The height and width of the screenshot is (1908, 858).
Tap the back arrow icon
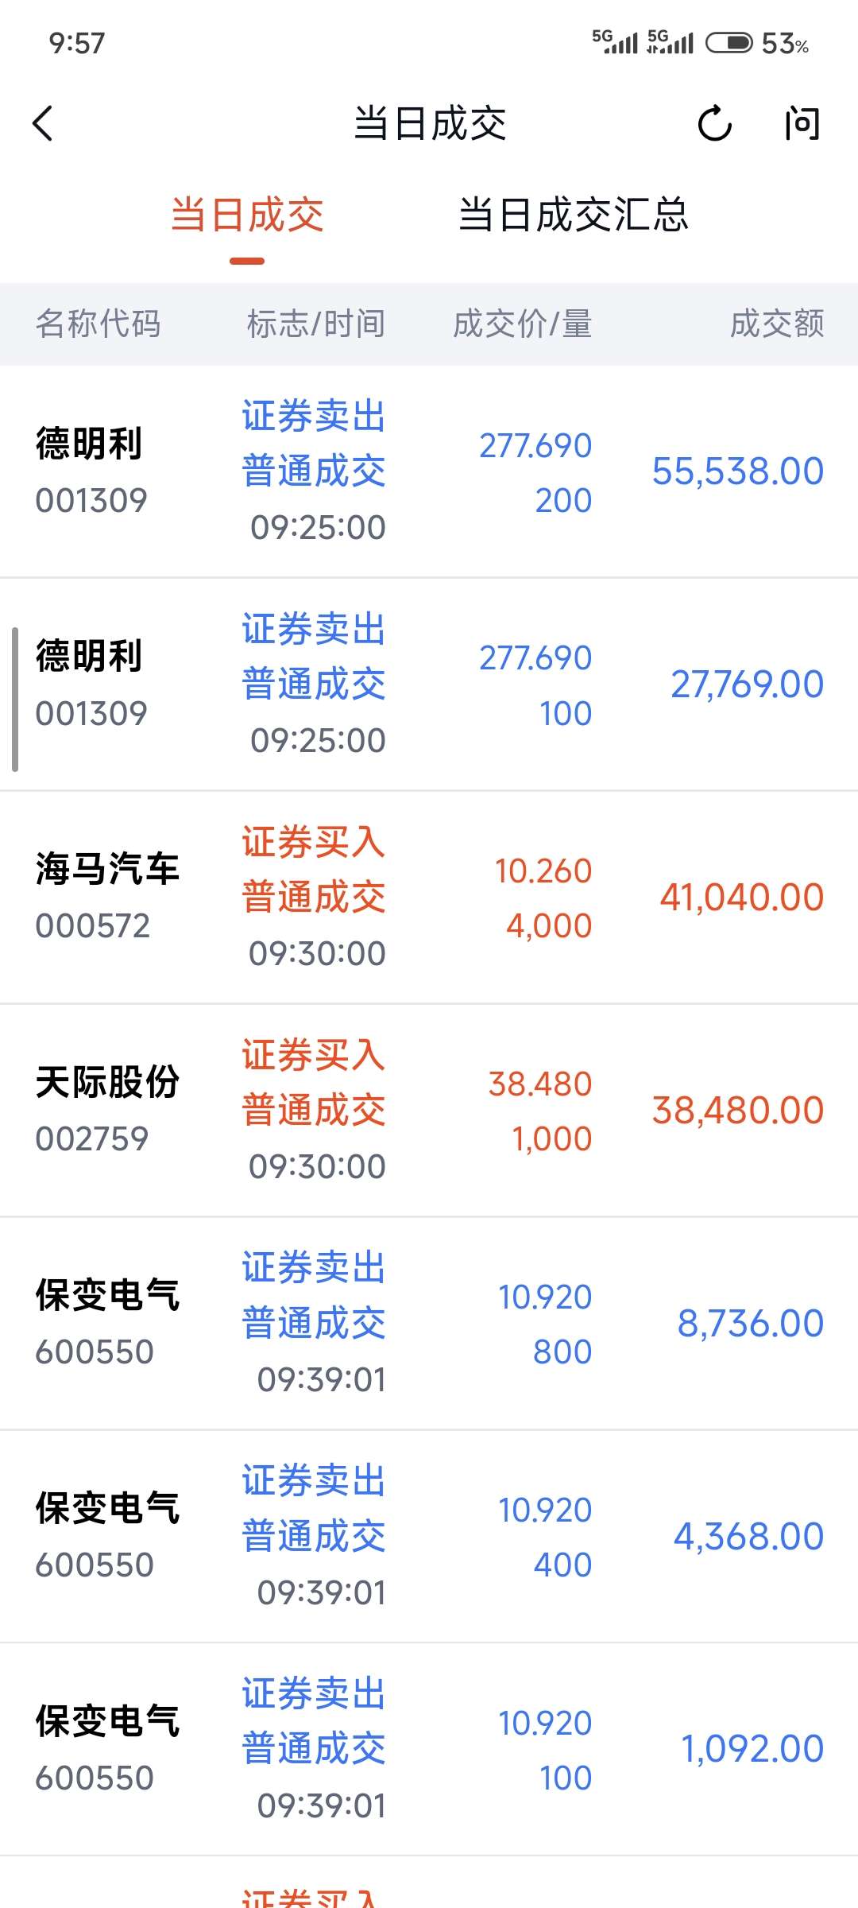coord(44,124)
